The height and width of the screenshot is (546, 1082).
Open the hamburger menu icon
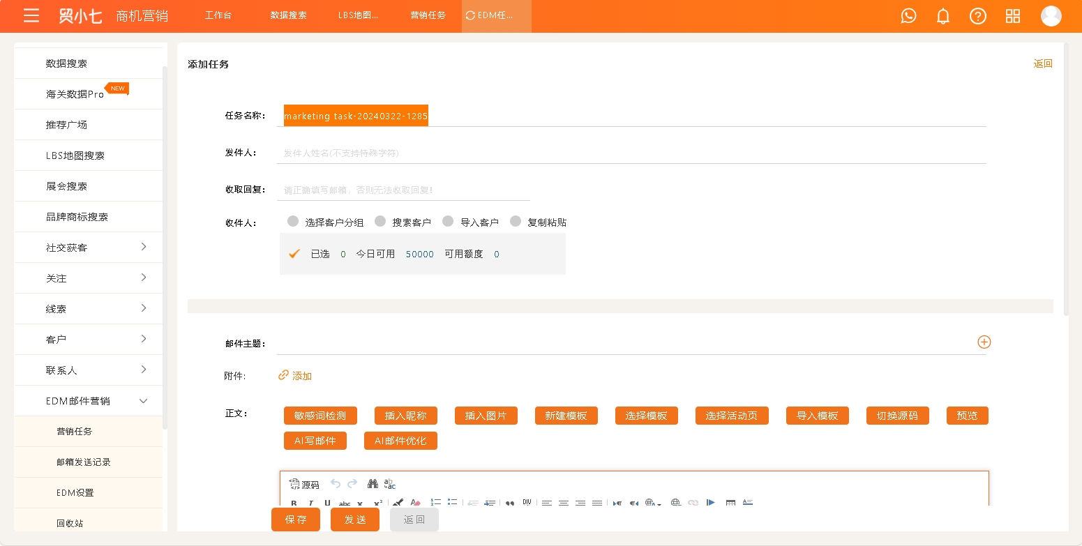click(31, 15)
